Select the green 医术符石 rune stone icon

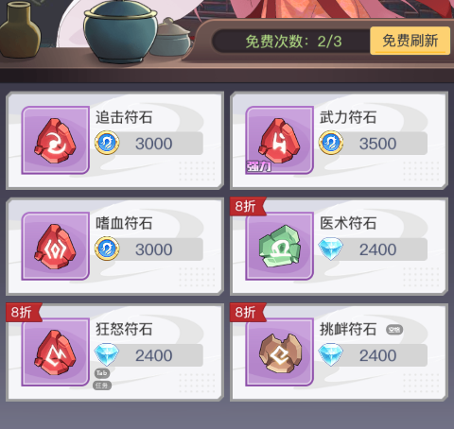[x=279, y=246]
